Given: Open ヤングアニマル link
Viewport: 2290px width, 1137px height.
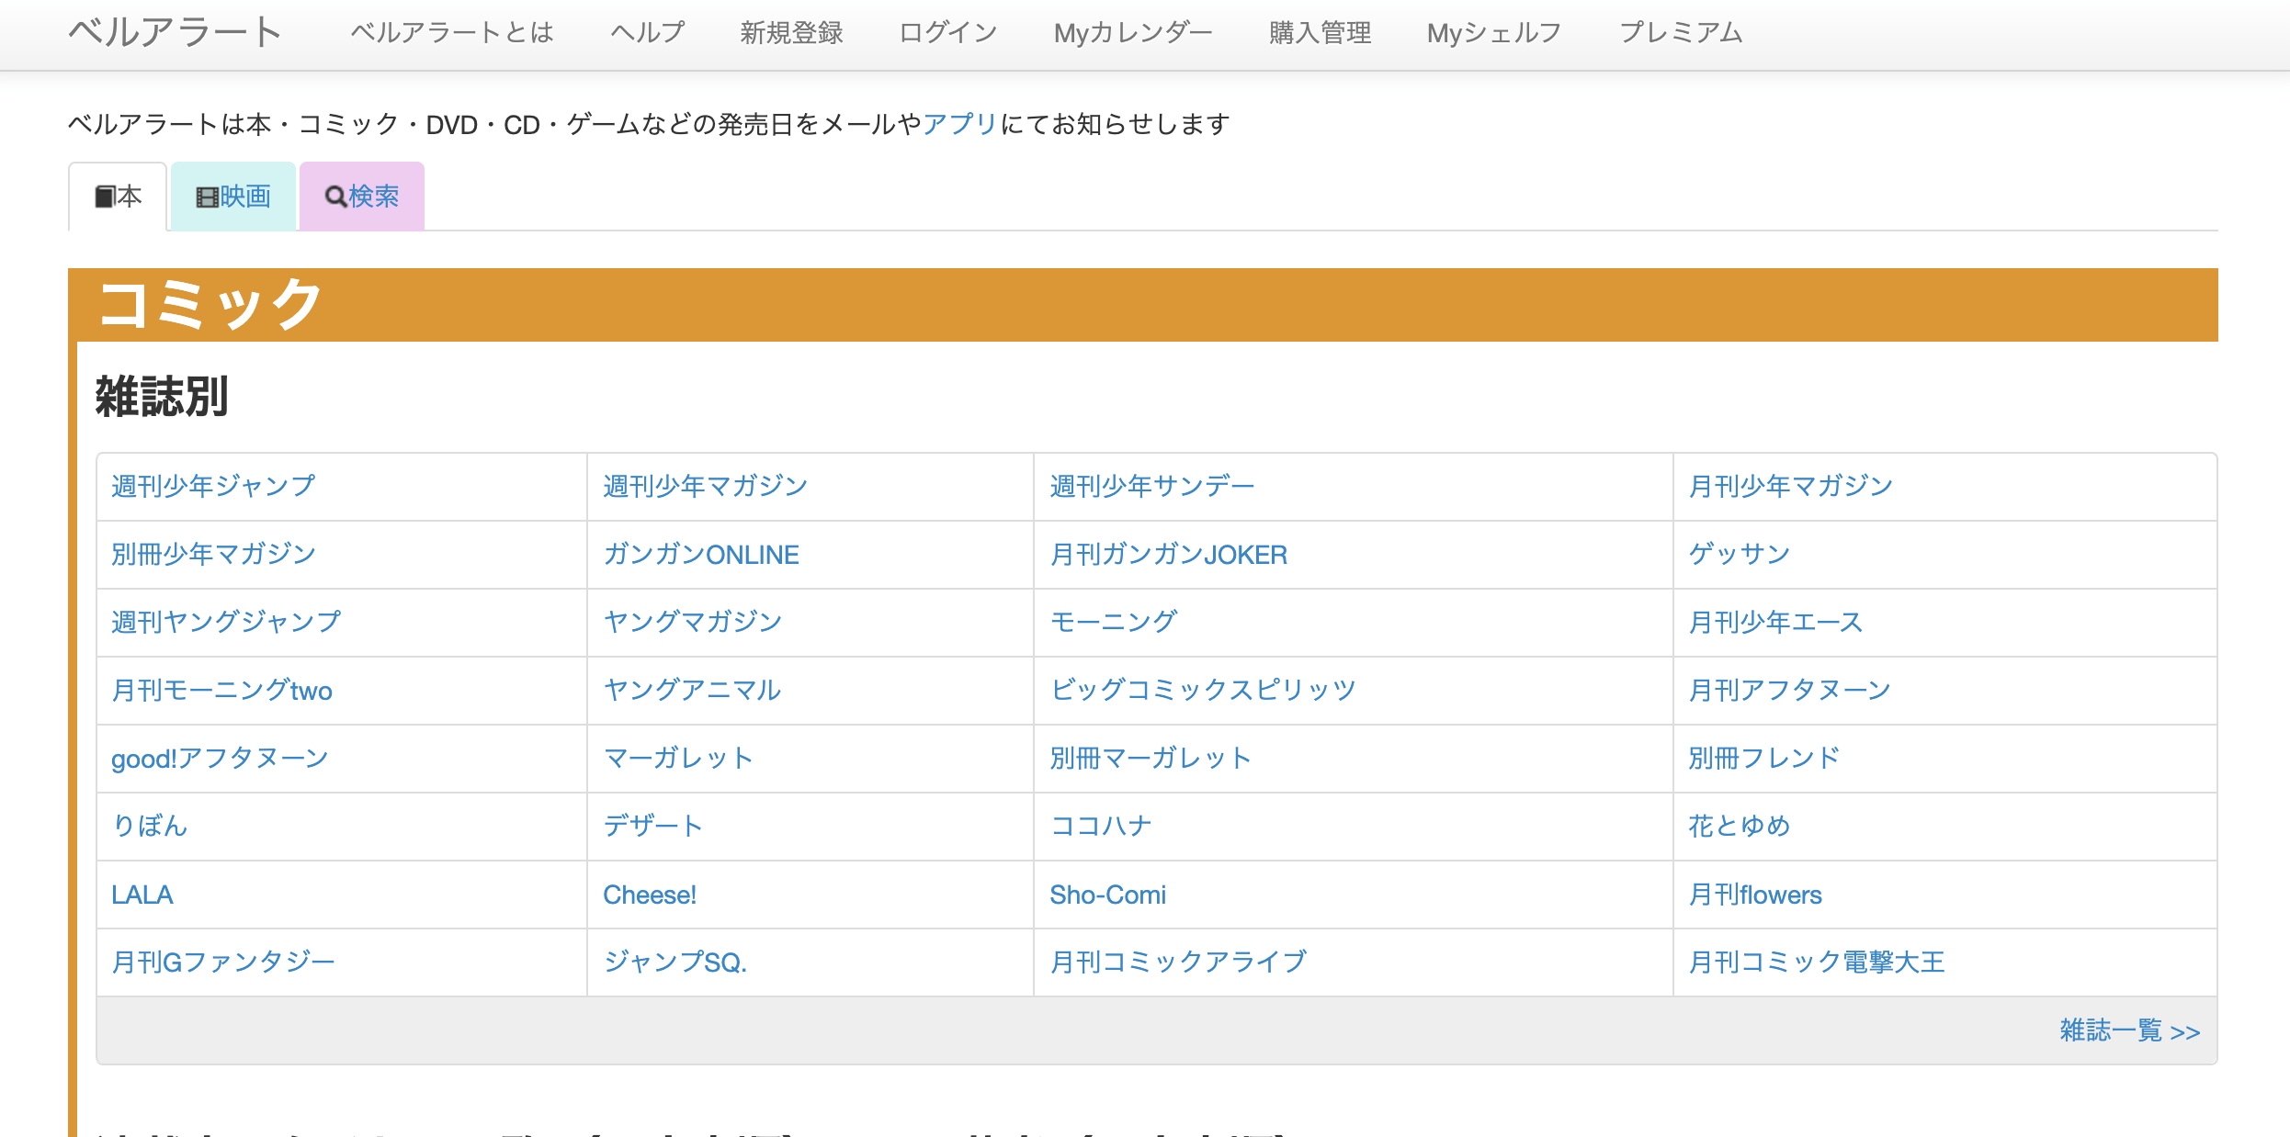Looking at the screenshot, I should [x=693, y=690].
